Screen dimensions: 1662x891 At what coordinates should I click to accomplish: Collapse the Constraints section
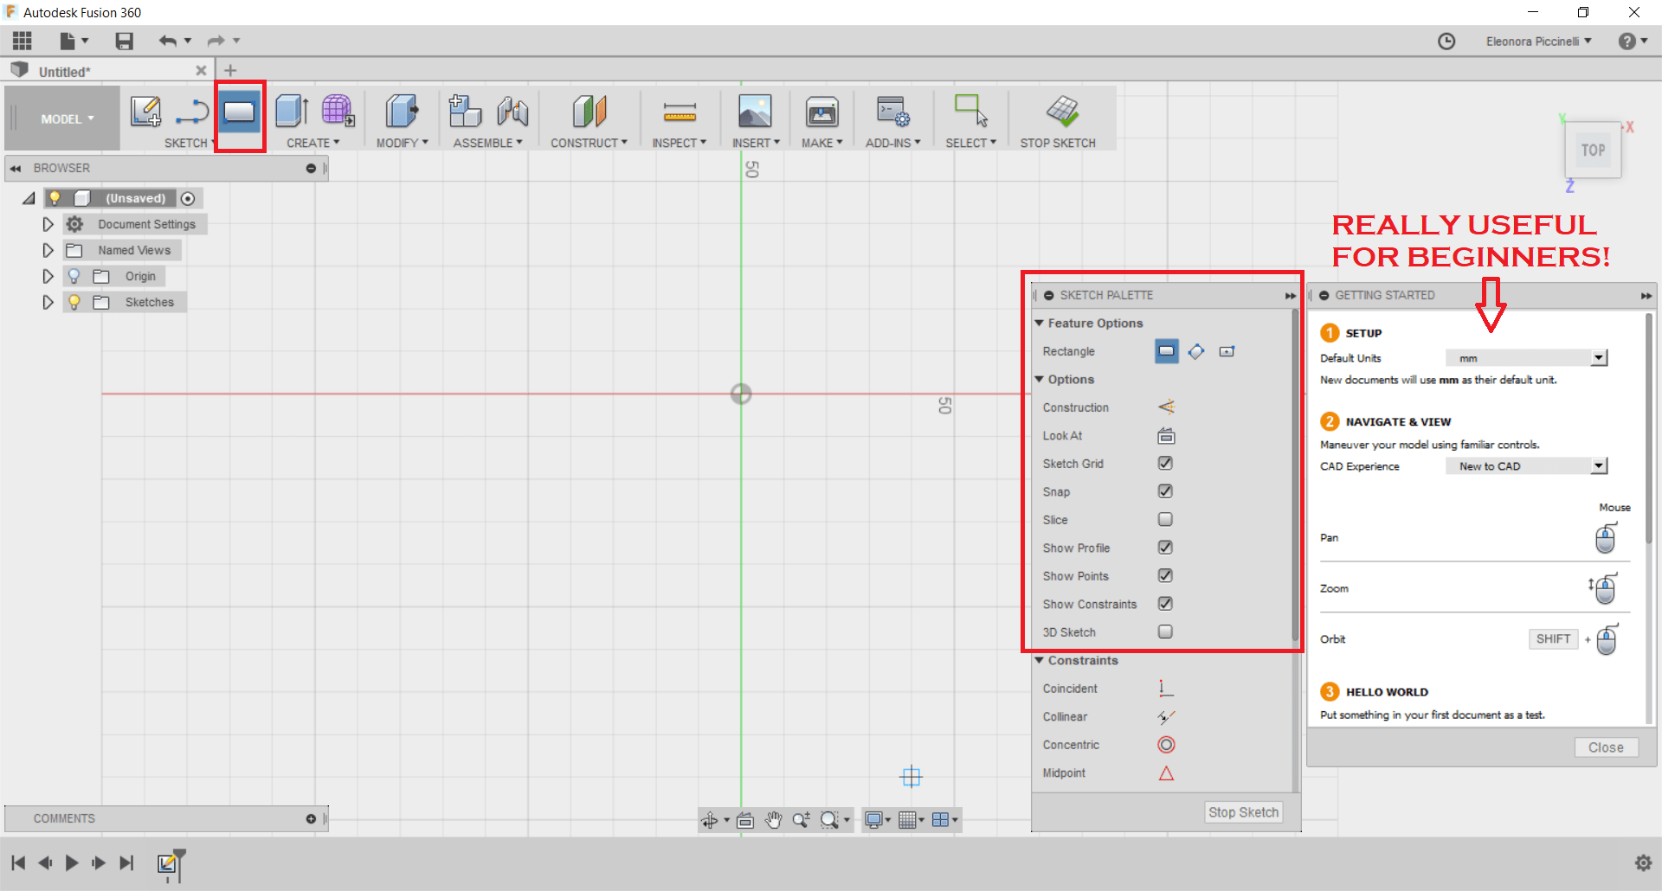(1040, 660)
